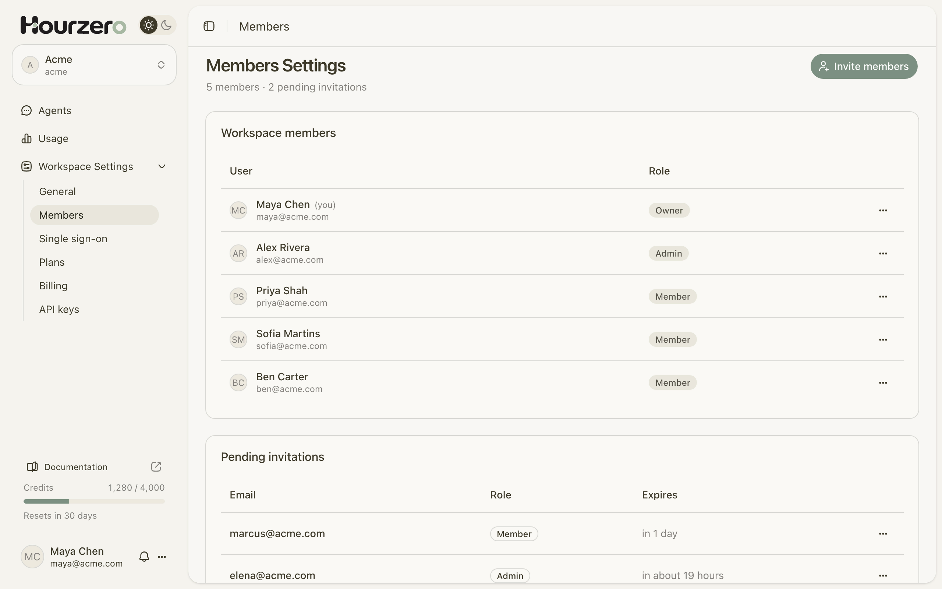Open actions menu for Alex Rivera
Viewport: 942px width, 589px height.
(x=883, y=254)
